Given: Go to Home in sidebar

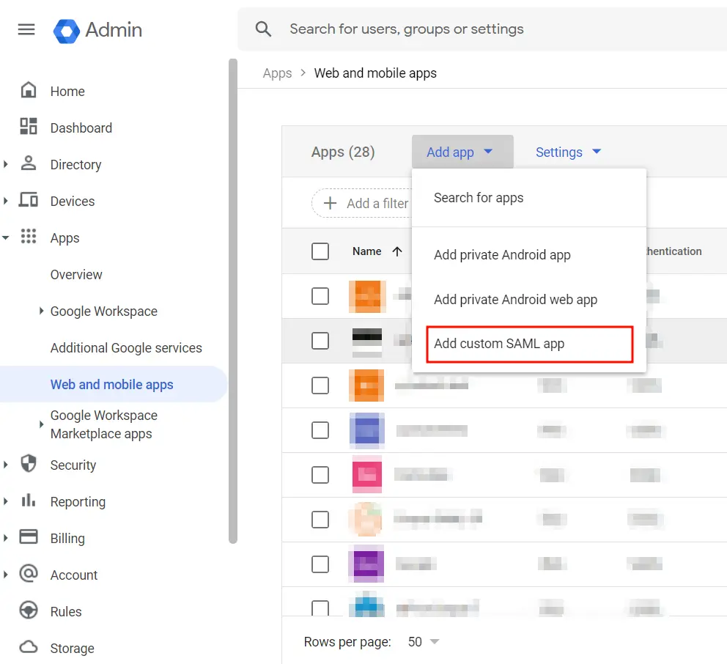Looking at the screenshot, I should (x=67, y=92).
